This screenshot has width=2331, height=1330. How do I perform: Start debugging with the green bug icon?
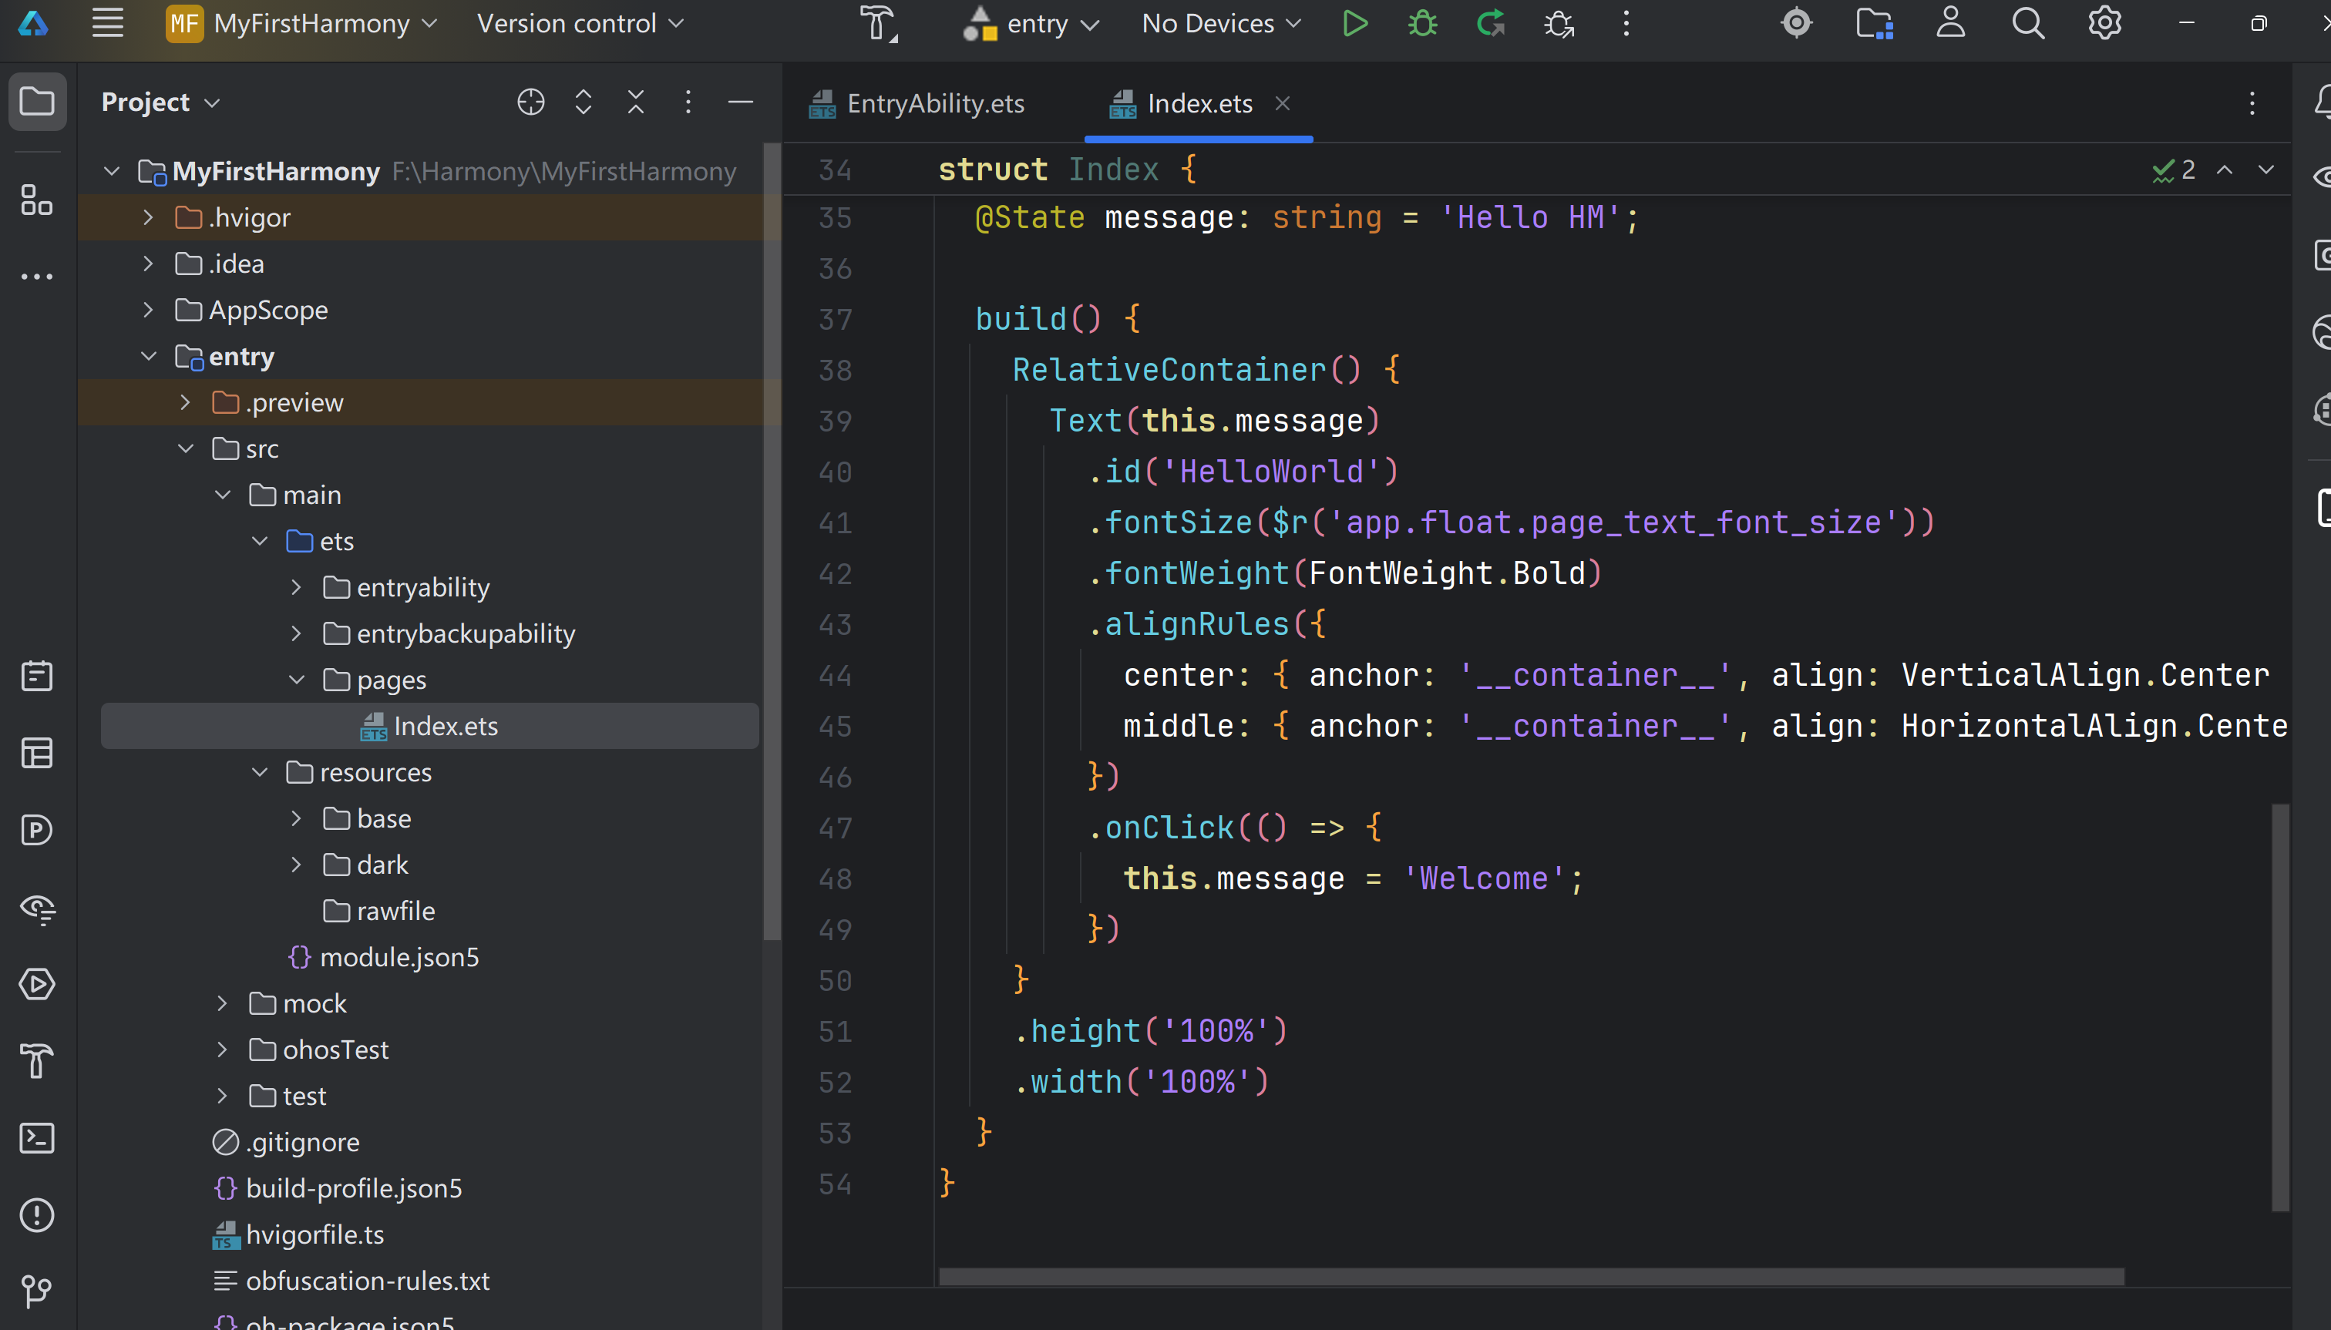coord(1423,23)
